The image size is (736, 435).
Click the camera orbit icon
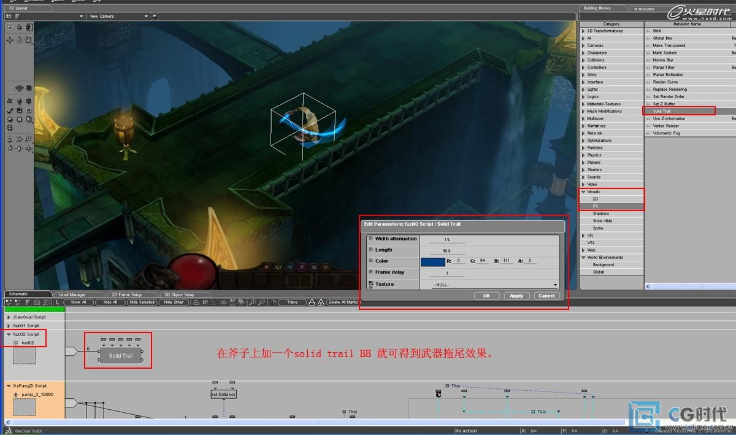coord(9,148)
